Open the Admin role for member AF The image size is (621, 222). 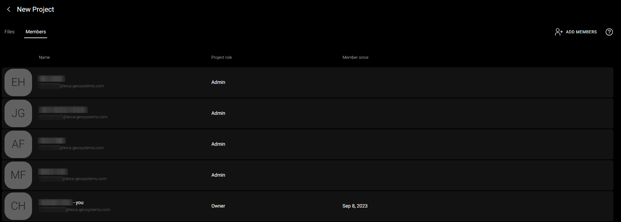coord(218,144)
